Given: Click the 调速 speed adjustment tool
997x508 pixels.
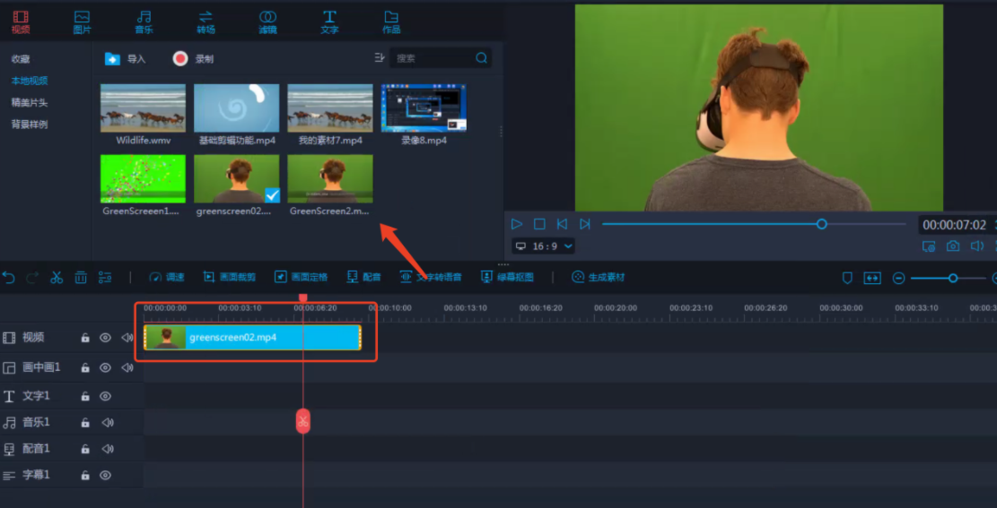Looking at the screenshot, I should (x=166, y=278).
